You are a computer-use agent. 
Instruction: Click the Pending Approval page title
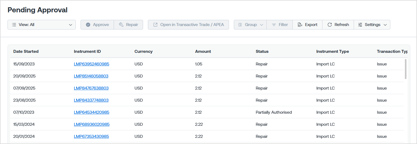click(x=37, y=10)
